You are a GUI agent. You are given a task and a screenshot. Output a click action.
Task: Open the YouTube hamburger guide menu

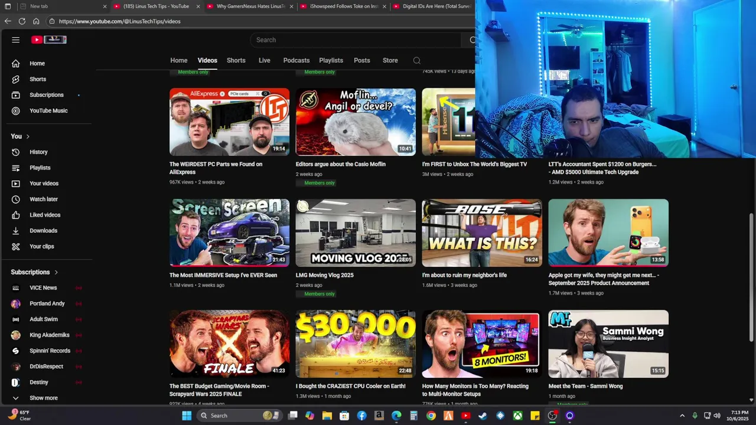pyautogui.click(x=16, y=40)
